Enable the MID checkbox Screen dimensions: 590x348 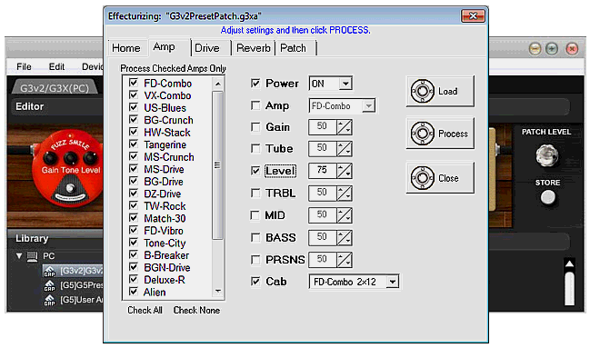[255, 215]
